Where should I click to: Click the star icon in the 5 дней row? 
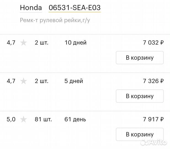coord(23,81)
